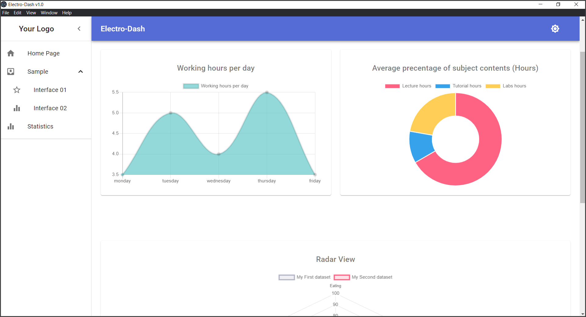Collapse the sidebar with the left chevron
This screenshot has width=586, height=317.
point(79,29)
